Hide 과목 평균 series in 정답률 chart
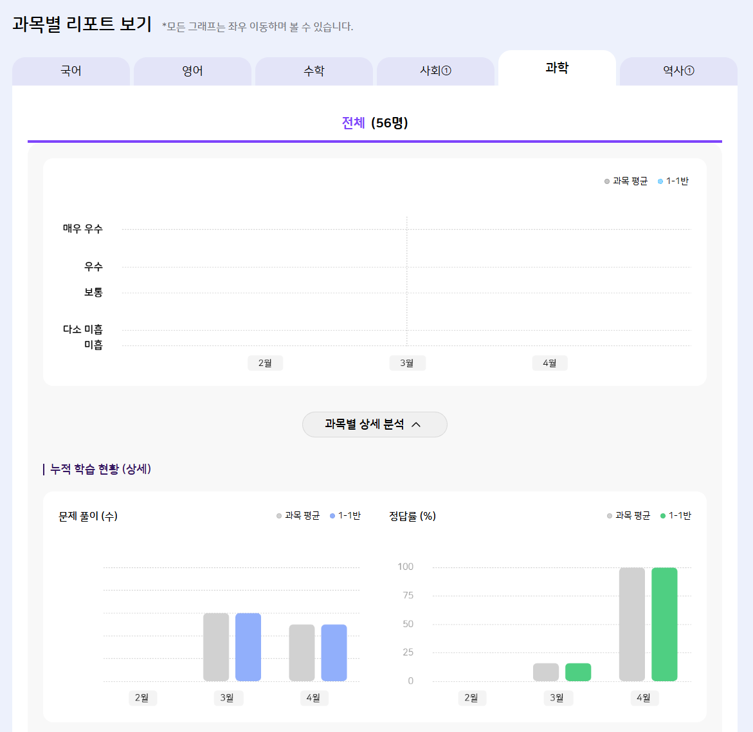Image resolution: width=753 pixels, height=732 pixels. pos(629,516)
